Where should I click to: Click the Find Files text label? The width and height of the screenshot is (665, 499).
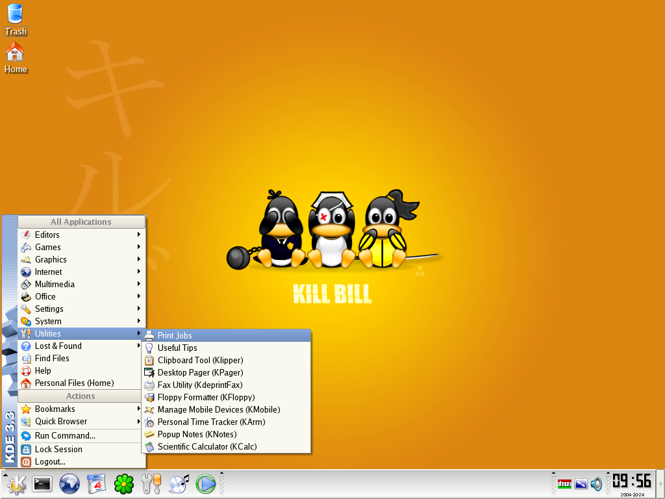(x=52, y=358)
